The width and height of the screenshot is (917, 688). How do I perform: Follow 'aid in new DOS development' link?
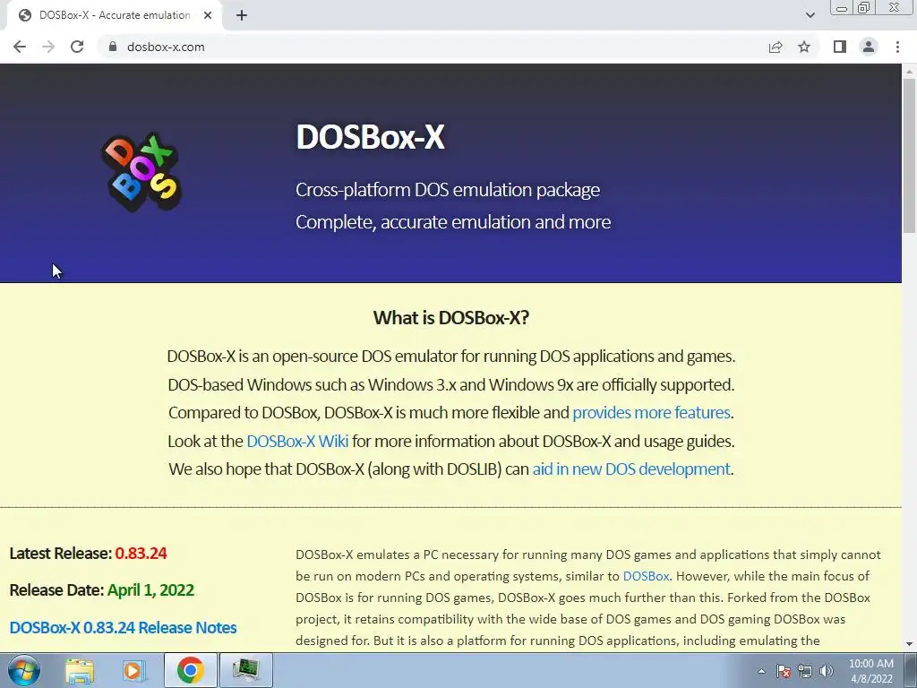[x=631, y=469]
